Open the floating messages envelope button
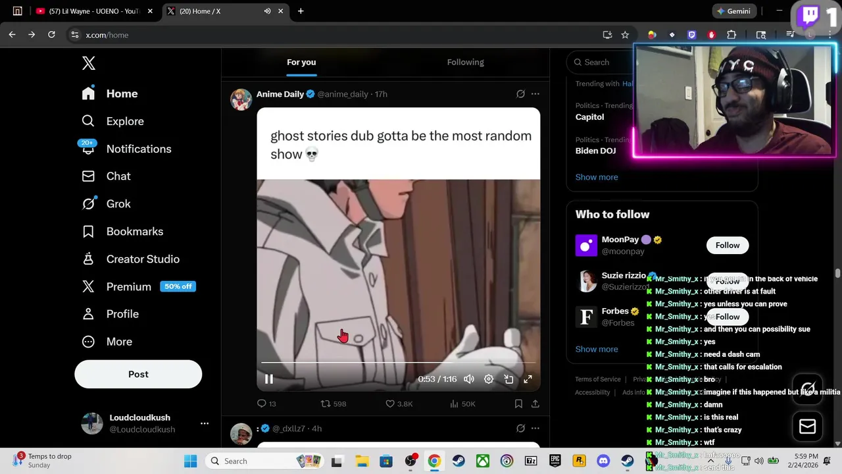 [x=808, y=427]
